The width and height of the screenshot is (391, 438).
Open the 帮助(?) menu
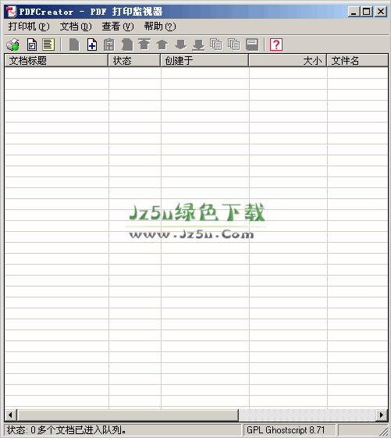pyautogui.click(x=160, y=27)
